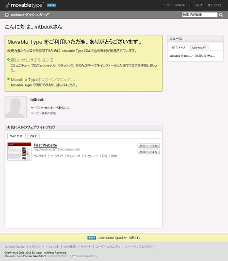Open テンプレート link for First Website
The height and width of the screenshot is (261, 228).
coord(91,156)
